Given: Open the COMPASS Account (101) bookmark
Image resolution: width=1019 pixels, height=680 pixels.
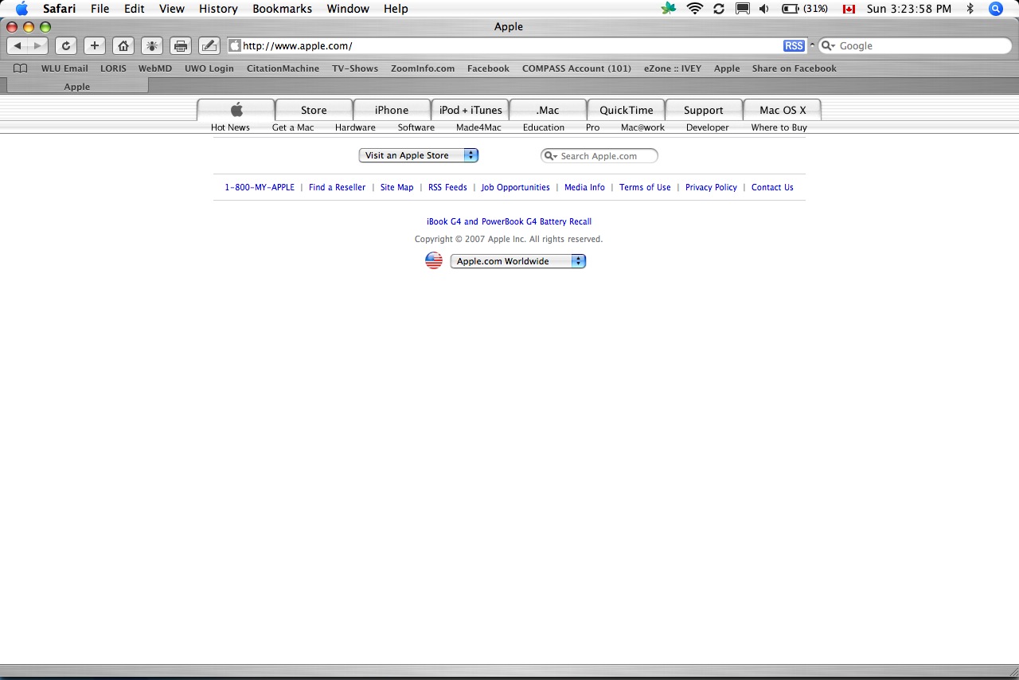Looking at the screenshot, I should pos(576,68).
